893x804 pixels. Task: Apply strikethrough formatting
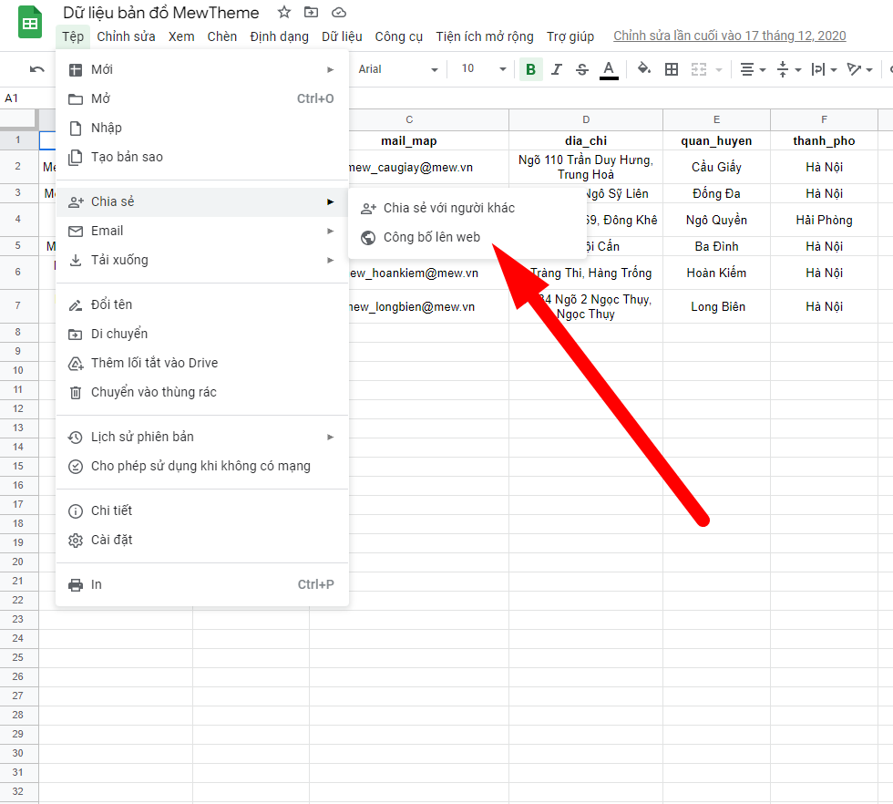tap(582, 69)
